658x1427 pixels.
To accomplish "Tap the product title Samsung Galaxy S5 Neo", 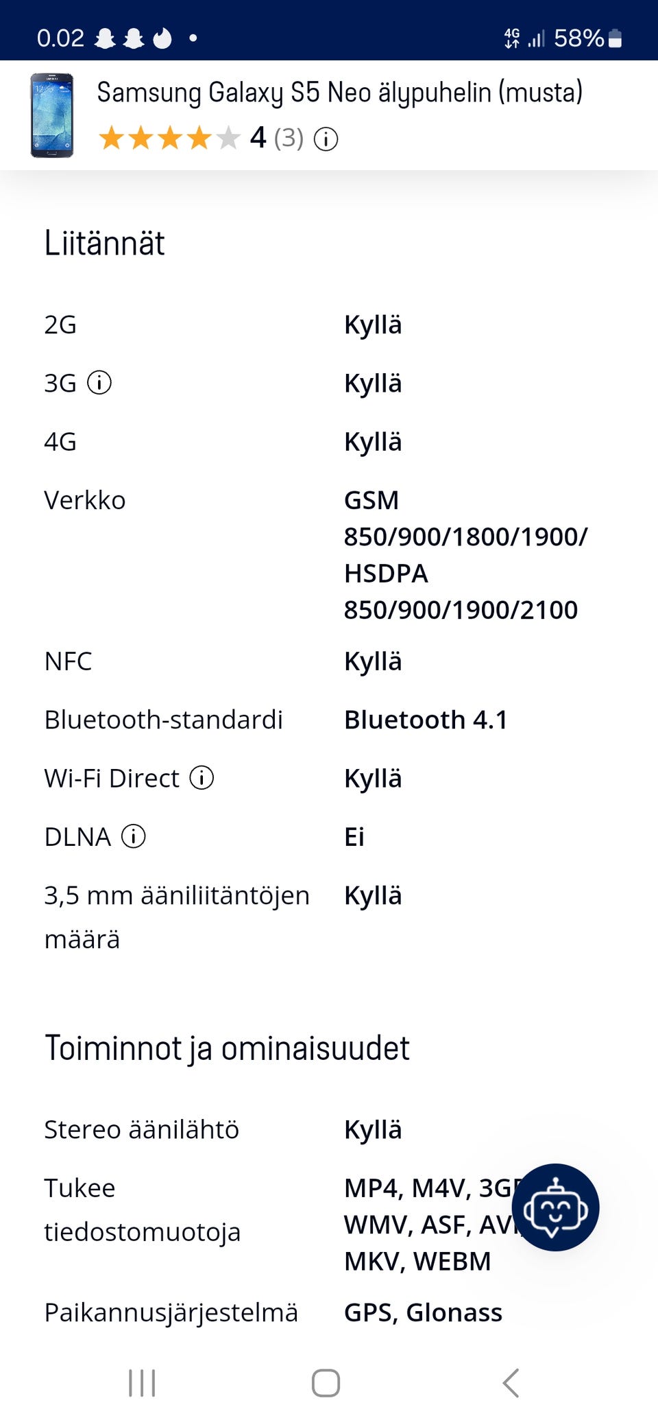I will (x=339, y=93).
